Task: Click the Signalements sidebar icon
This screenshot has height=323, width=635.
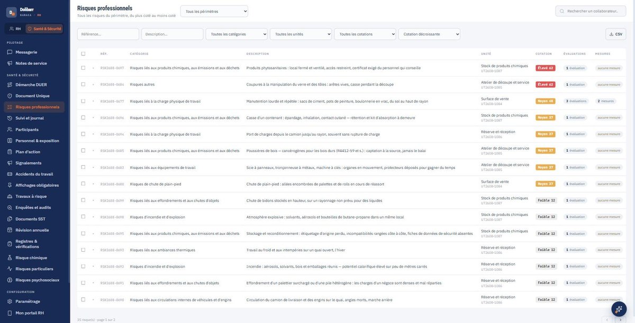Action: 10,163
